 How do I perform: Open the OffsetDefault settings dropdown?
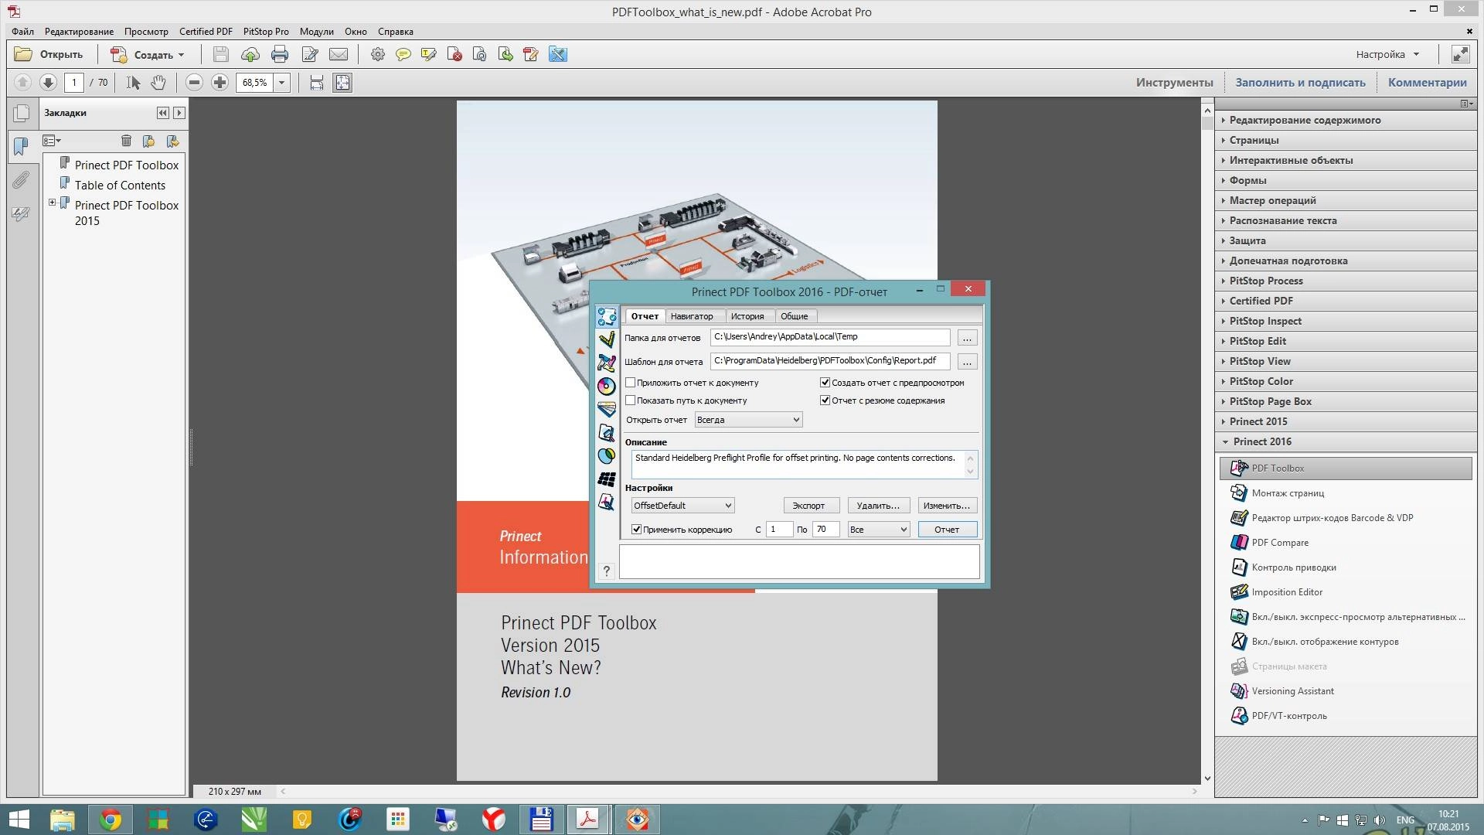pyautogui.click(x=682, y=505)
